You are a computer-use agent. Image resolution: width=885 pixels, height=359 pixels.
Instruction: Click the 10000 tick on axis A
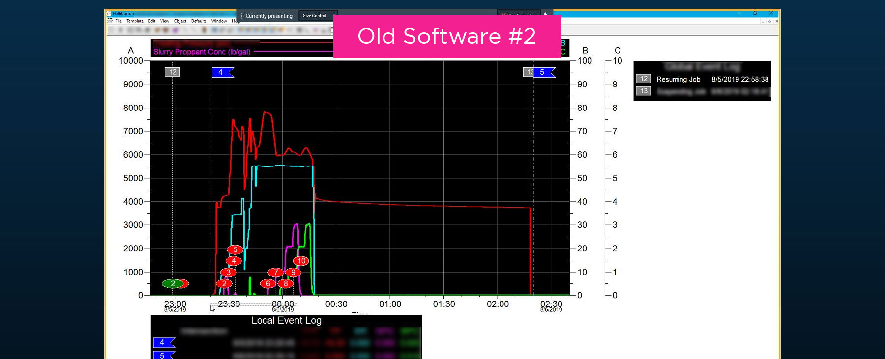pos(131,61)
